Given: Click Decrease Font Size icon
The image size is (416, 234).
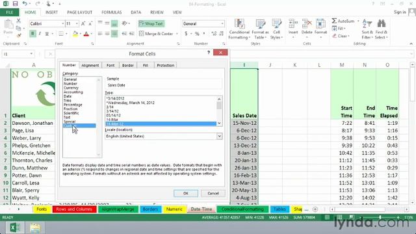Looking at the screenshot, I should coord(90,23).
